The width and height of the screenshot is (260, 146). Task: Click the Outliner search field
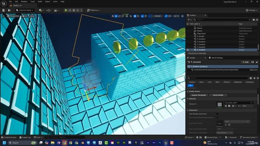click(x=222, y=20)
